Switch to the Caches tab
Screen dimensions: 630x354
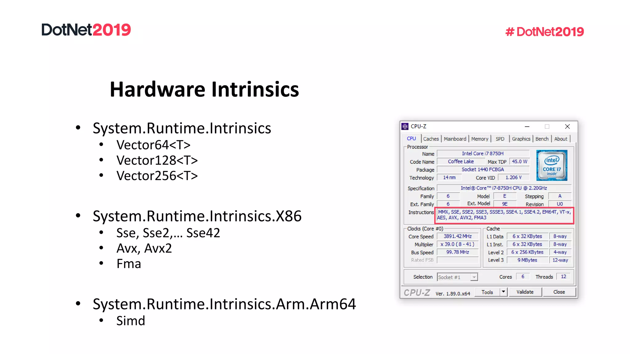tap(431, 139)
